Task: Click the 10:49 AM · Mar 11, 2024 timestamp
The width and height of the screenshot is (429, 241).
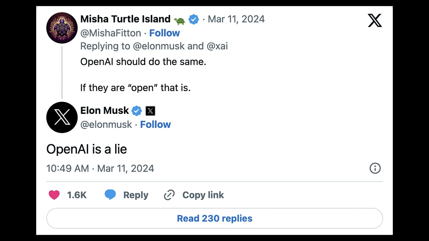Action: tap(100, 168)
